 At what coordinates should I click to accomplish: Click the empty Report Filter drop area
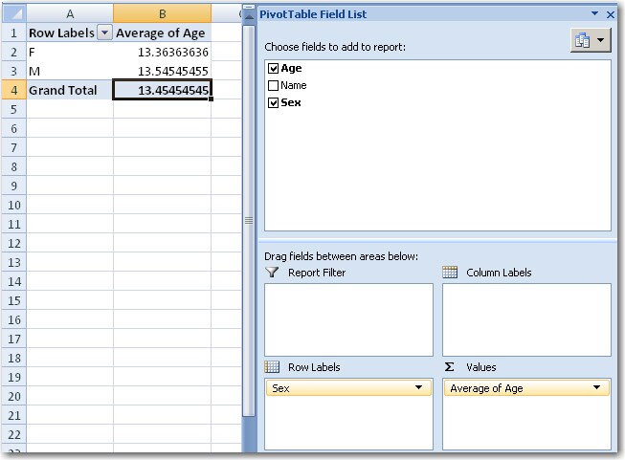point(348,319)
